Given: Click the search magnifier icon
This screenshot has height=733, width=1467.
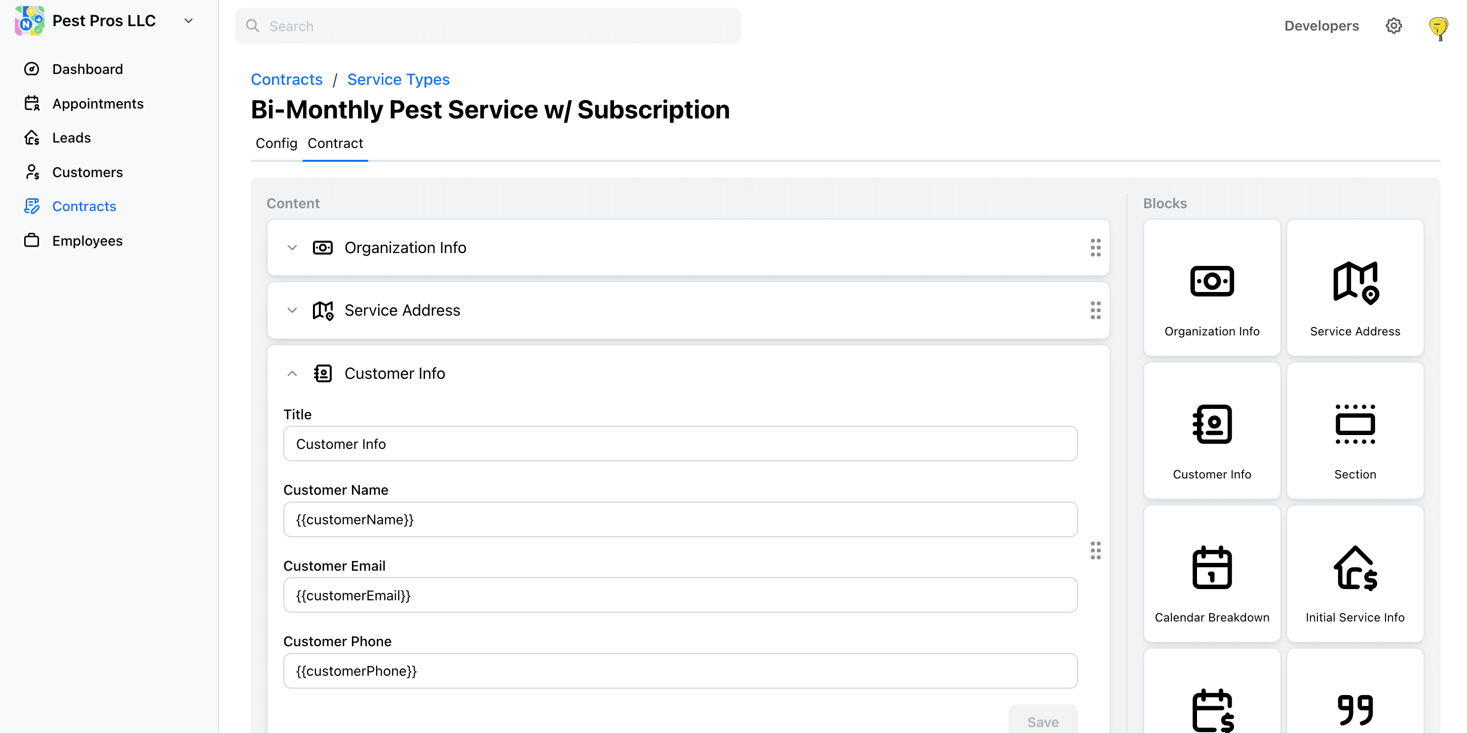Looking at the screenshot, I should click(252, 26).
